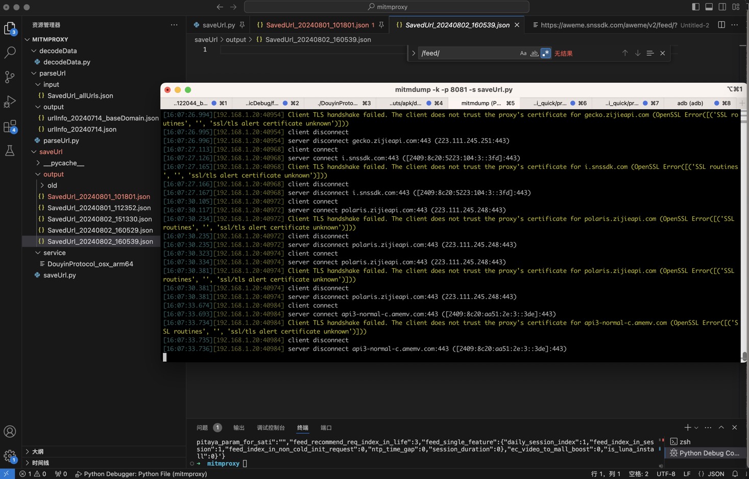
Task: Click notifications bell in status bar
Action: [735, 474]
